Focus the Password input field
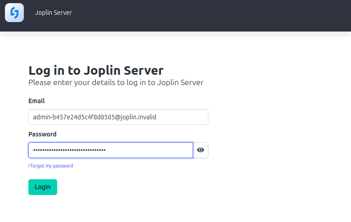Viewport: 351px width, 222px height. [x=111, y=150]
